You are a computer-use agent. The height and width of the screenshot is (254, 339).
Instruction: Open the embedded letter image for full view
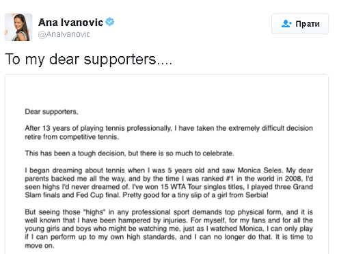click(167, 164)
